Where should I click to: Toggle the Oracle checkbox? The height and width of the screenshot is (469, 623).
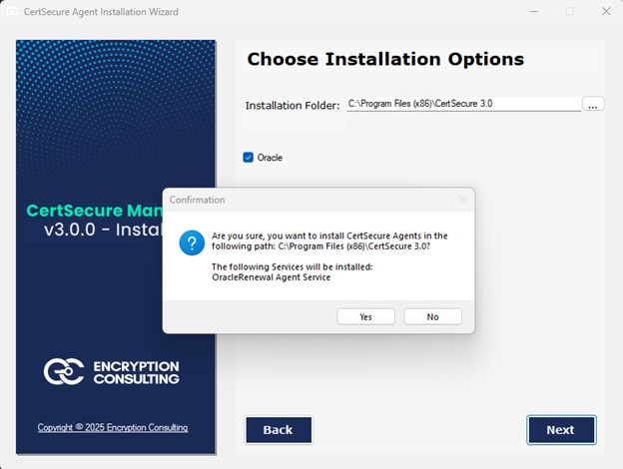click(x=248, y=158)
